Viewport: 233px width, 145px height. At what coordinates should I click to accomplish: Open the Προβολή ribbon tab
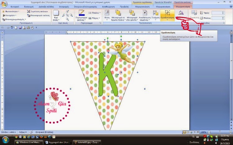tap(124, 7)
